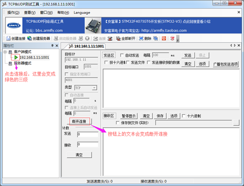Open the 帮助(H) menu
Viewport: 244px width, 186px height.
pos(63,13)
